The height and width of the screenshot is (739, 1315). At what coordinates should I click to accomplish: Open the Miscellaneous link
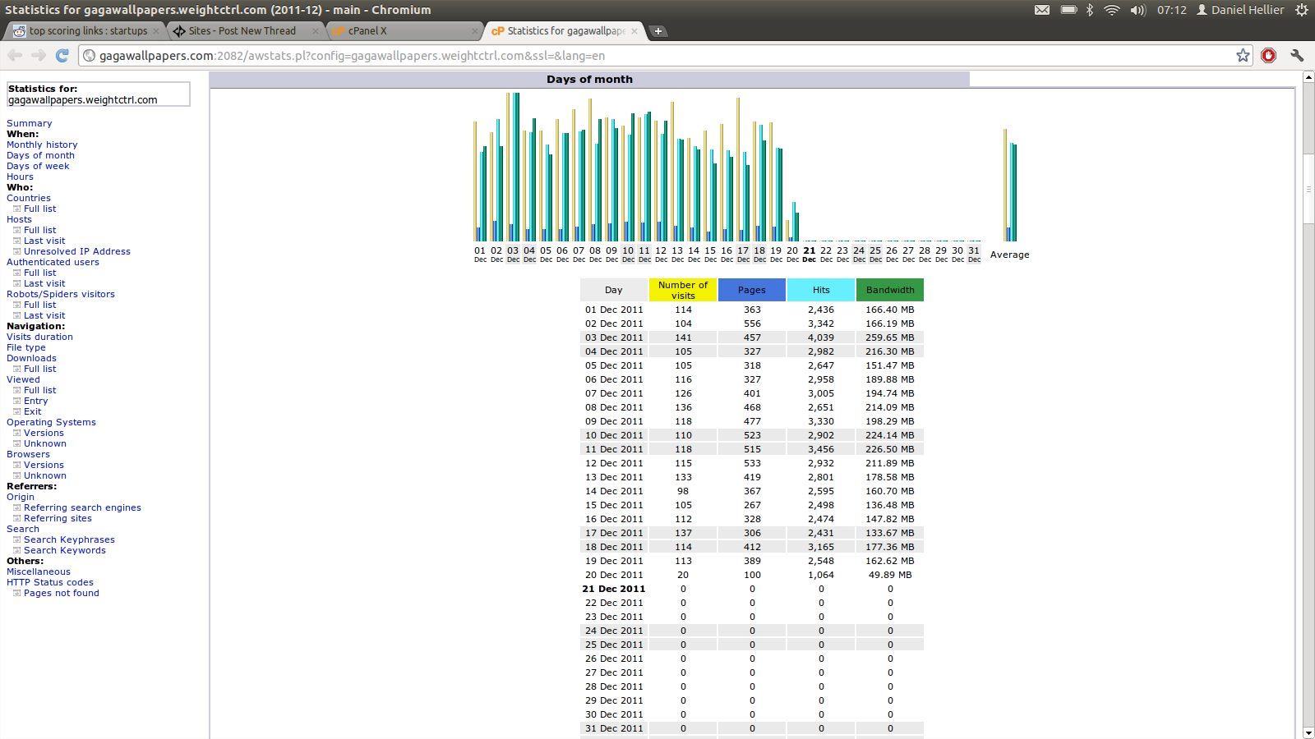(x=39, y=571)
